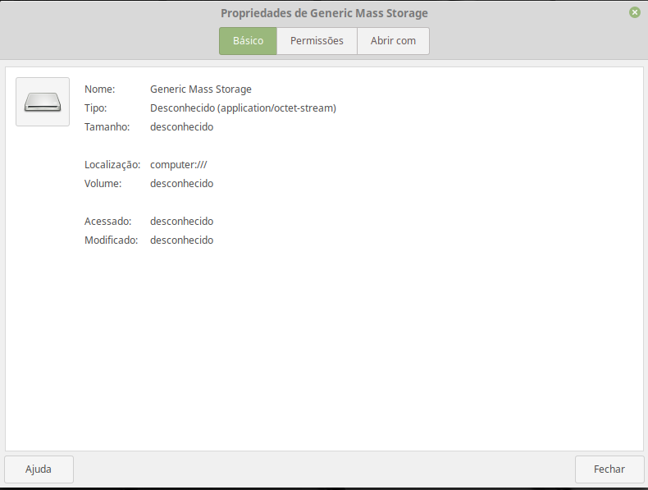Viewport: 648px width, 490px height.
Task: Click the Tamanho value desconhecido
Action: click(x=182, y=127)
